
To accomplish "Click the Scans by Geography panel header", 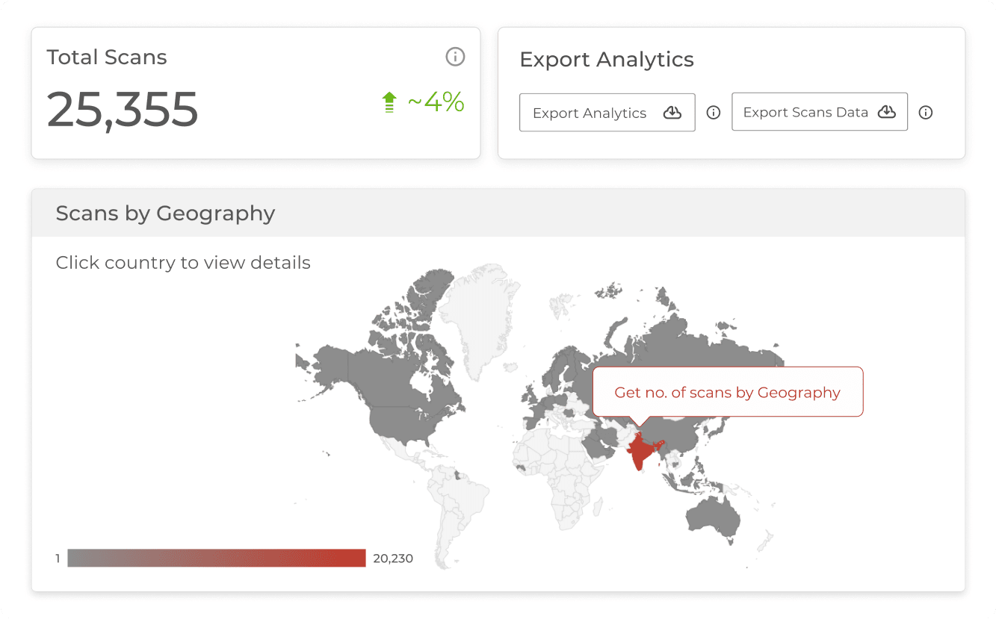I will (x=498, y=214).
